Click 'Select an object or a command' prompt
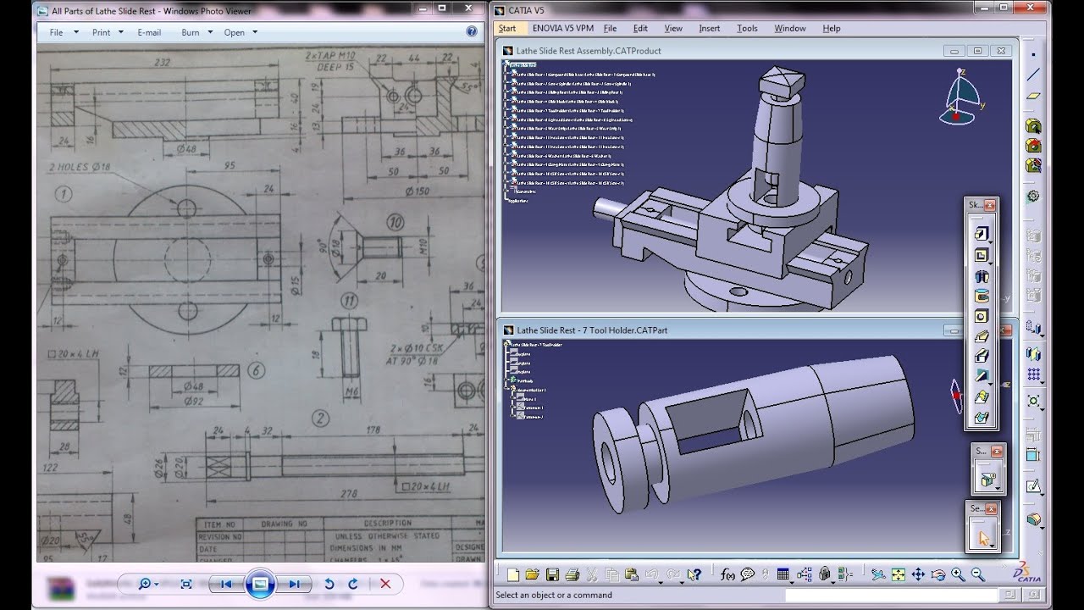 [554, 595]
